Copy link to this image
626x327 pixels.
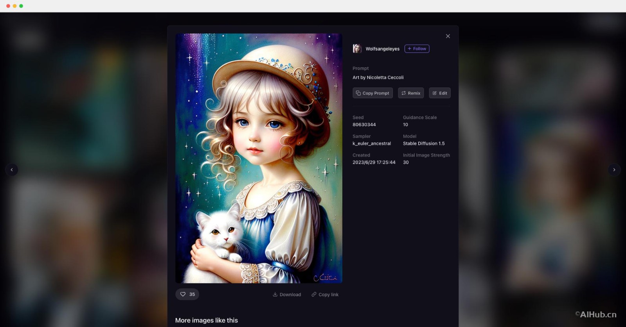325,295
